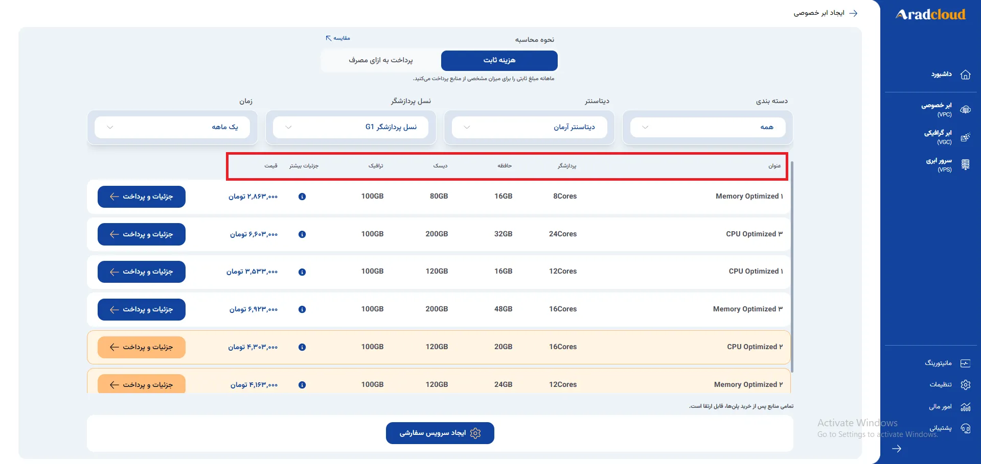Click the 80GB disk value
981x464 pixels.
tap(439, 196)
